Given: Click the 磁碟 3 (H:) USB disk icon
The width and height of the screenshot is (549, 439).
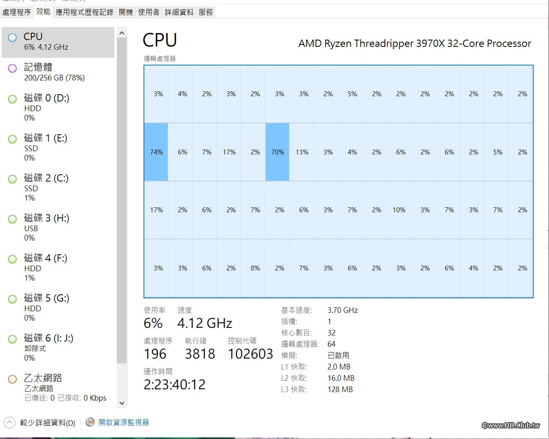Looking at the screenshot, I should 13,219.
